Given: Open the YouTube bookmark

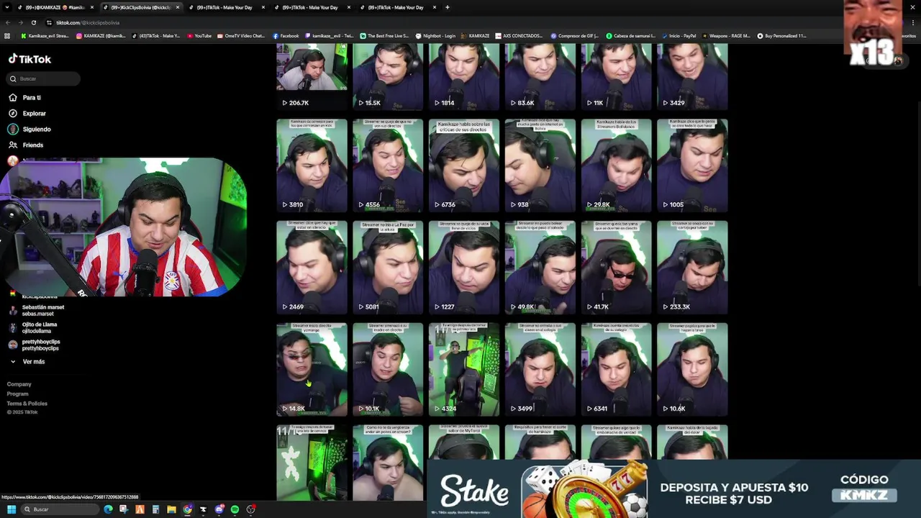Looking at the screenshot, I should (x=199, y=35).
